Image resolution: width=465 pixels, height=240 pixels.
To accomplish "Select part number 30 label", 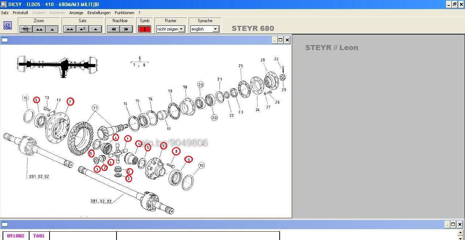I will coord(276,59).
